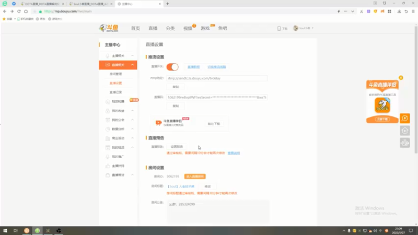Click the 房间公告 text area
The height and width of the screenshot is (235, 418).
(x=218, y=211)
